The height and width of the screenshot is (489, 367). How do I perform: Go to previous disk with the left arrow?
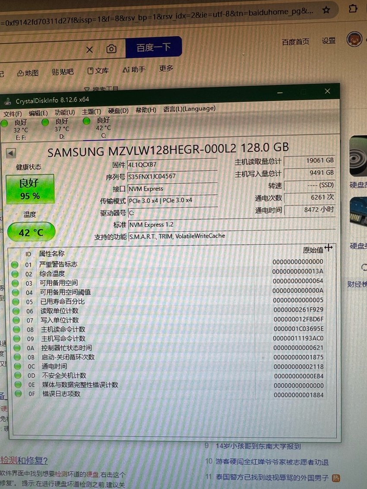[11, 153]
